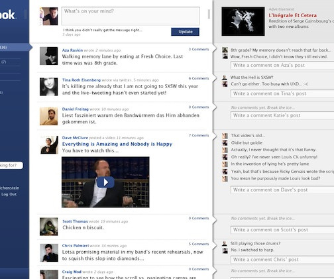Open 3 Comments on Aza's post

(199, 49)
